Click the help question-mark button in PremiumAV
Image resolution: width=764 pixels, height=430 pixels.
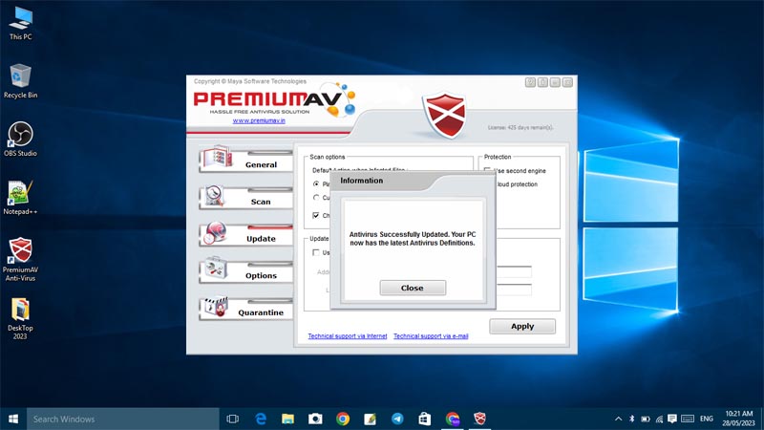[x=530, y=82]
